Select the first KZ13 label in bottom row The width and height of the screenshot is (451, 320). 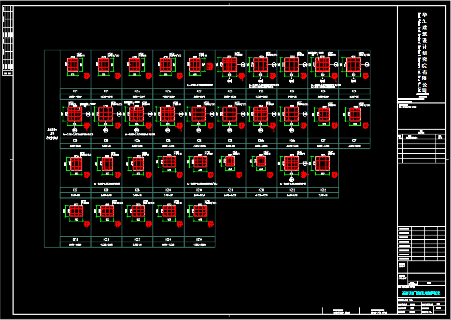point(106,239)
